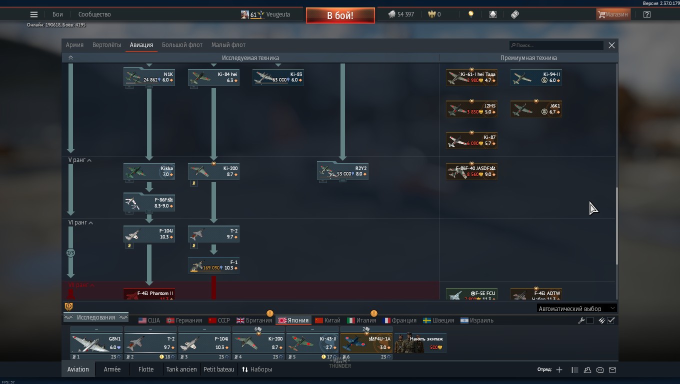Close the research tree window

click(x=611, y=45)
